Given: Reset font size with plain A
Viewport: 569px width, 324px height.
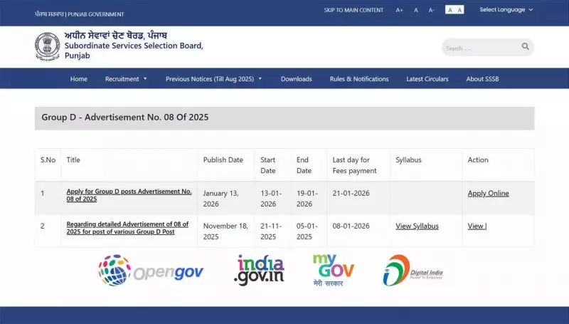Looking at the screenshot, I should (415, 10).
